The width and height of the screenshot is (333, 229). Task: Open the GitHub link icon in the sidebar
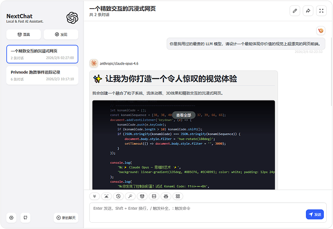coord(26,217)
